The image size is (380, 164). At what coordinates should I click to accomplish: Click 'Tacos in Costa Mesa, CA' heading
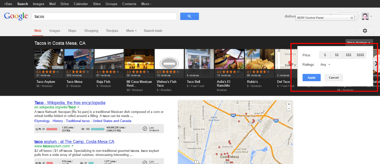coord(60,43)
